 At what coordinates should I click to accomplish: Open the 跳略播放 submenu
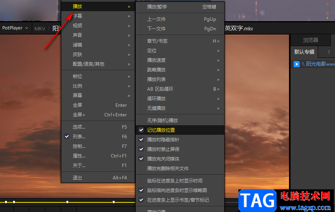point(180,70)
